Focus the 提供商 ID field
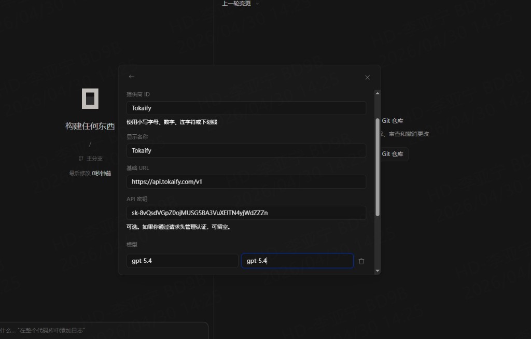The width and height of the screenshot is (531, 339). (246, 108)
